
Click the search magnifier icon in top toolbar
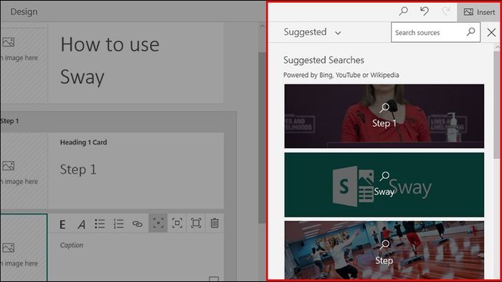(403, 11)
